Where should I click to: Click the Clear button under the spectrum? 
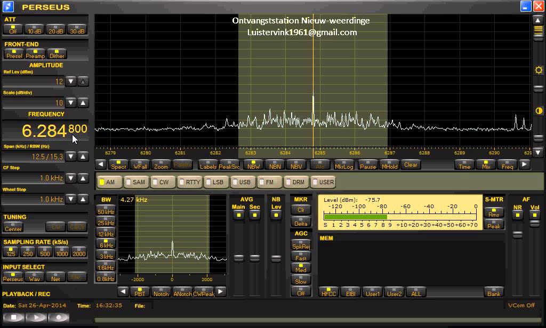tap(411, 165)
